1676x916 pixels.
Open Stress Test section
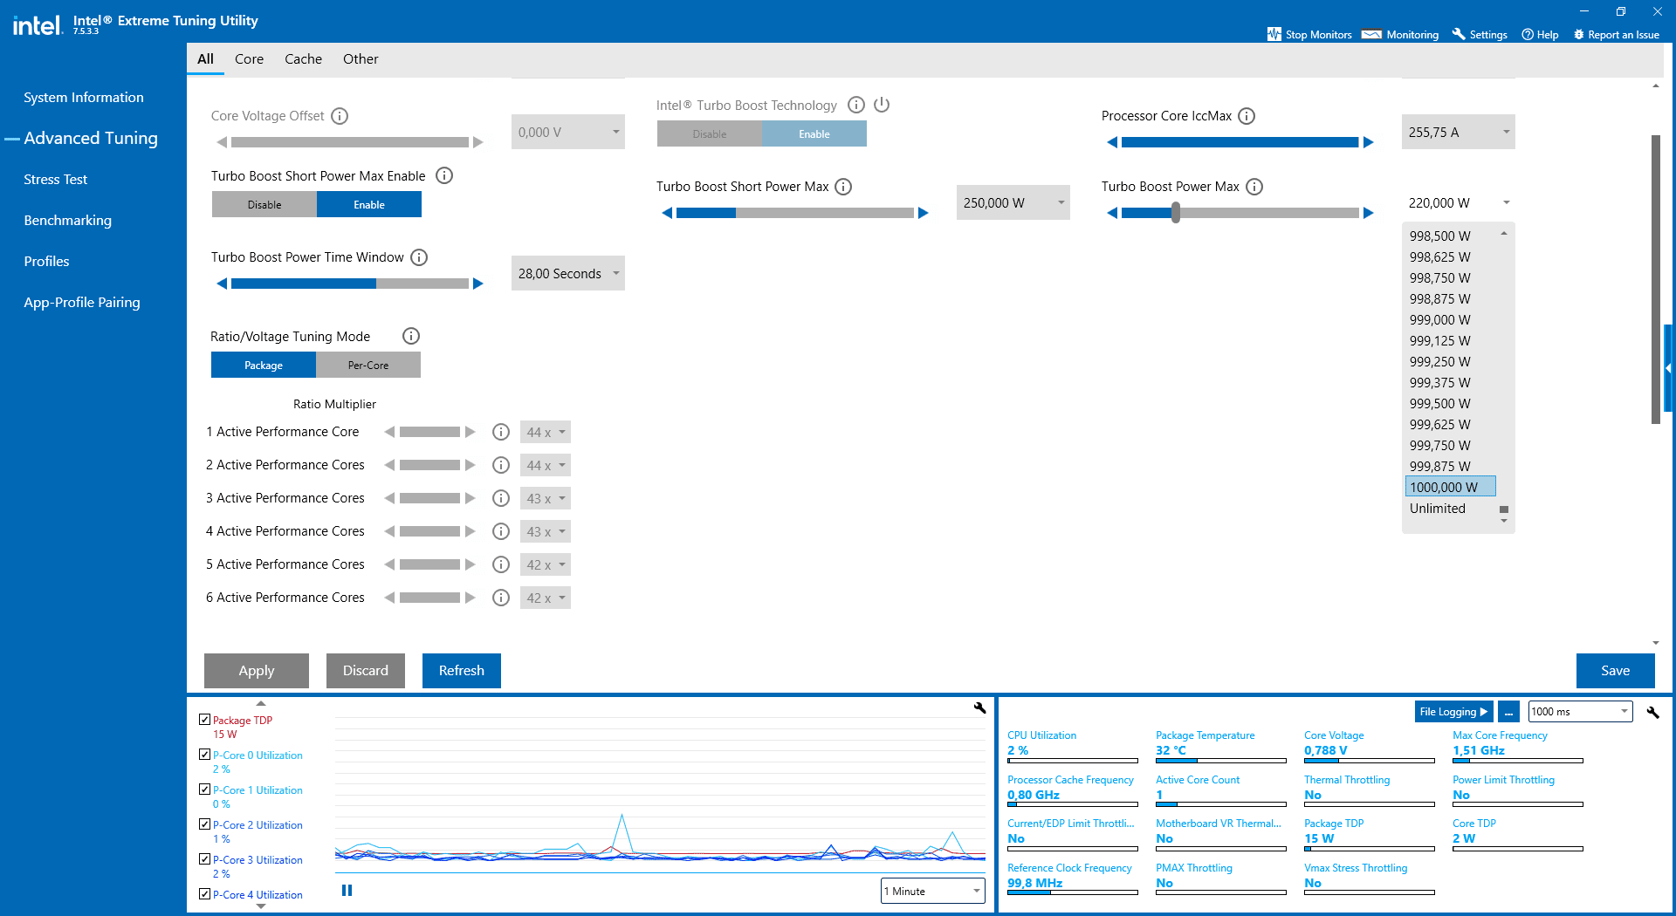pos(56,180)
